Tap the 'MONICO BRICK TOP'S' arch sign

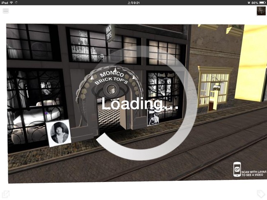[x=111, y=78]
